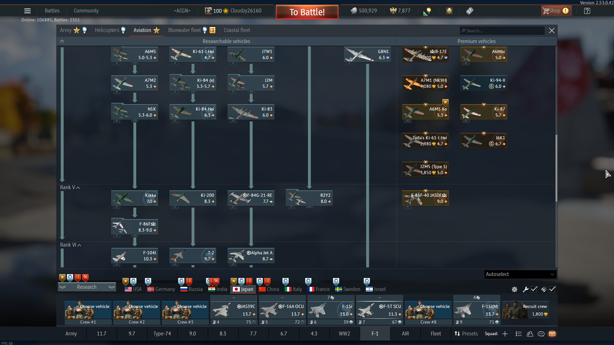The height and width of the screenshot is (345, 614).
Task: Open the chat speech bubble icon
Action: point(541,334)
